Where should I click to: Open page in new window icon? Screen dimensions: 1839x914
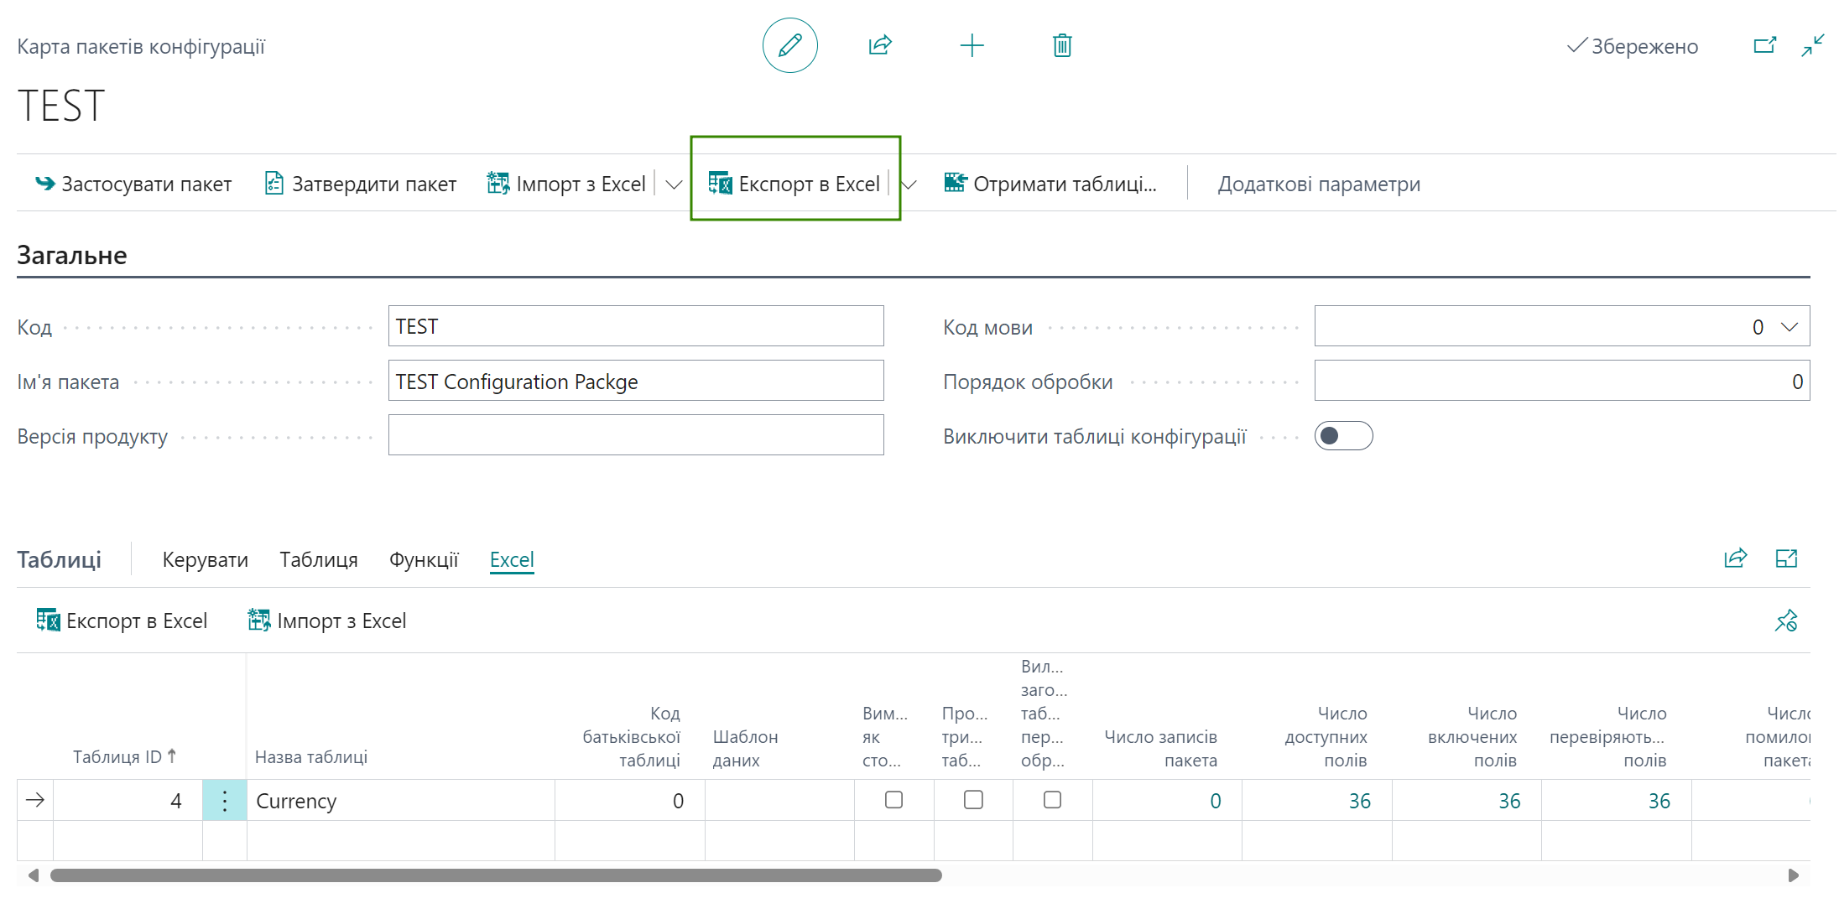[1765, 45]
